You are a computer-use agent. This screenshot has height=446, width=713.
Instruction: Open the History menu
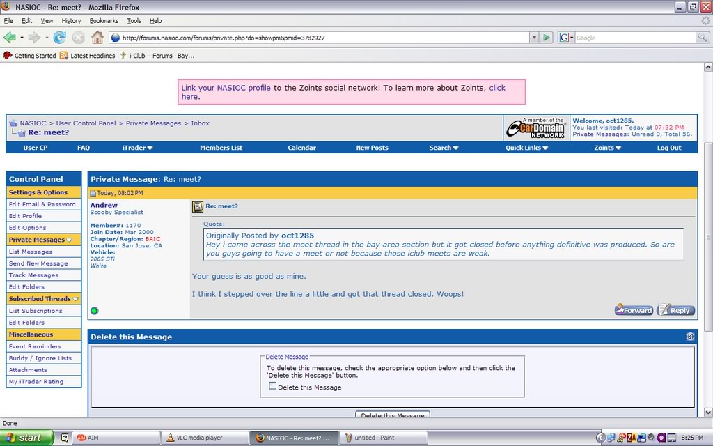[x=71, y=21]
